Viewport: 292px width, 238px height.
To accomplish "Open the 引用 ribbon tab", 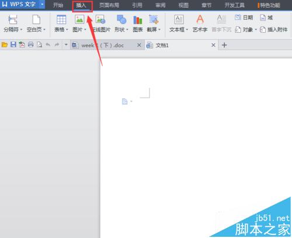I will pyautogui.click(x=137, y=5).
